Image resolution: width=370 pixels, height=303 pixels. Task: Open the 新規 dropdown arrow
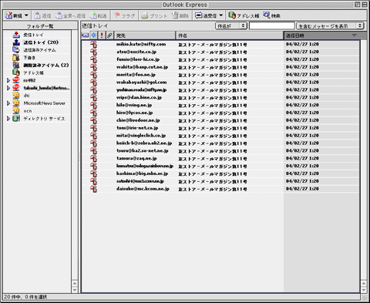pos(26,15)
